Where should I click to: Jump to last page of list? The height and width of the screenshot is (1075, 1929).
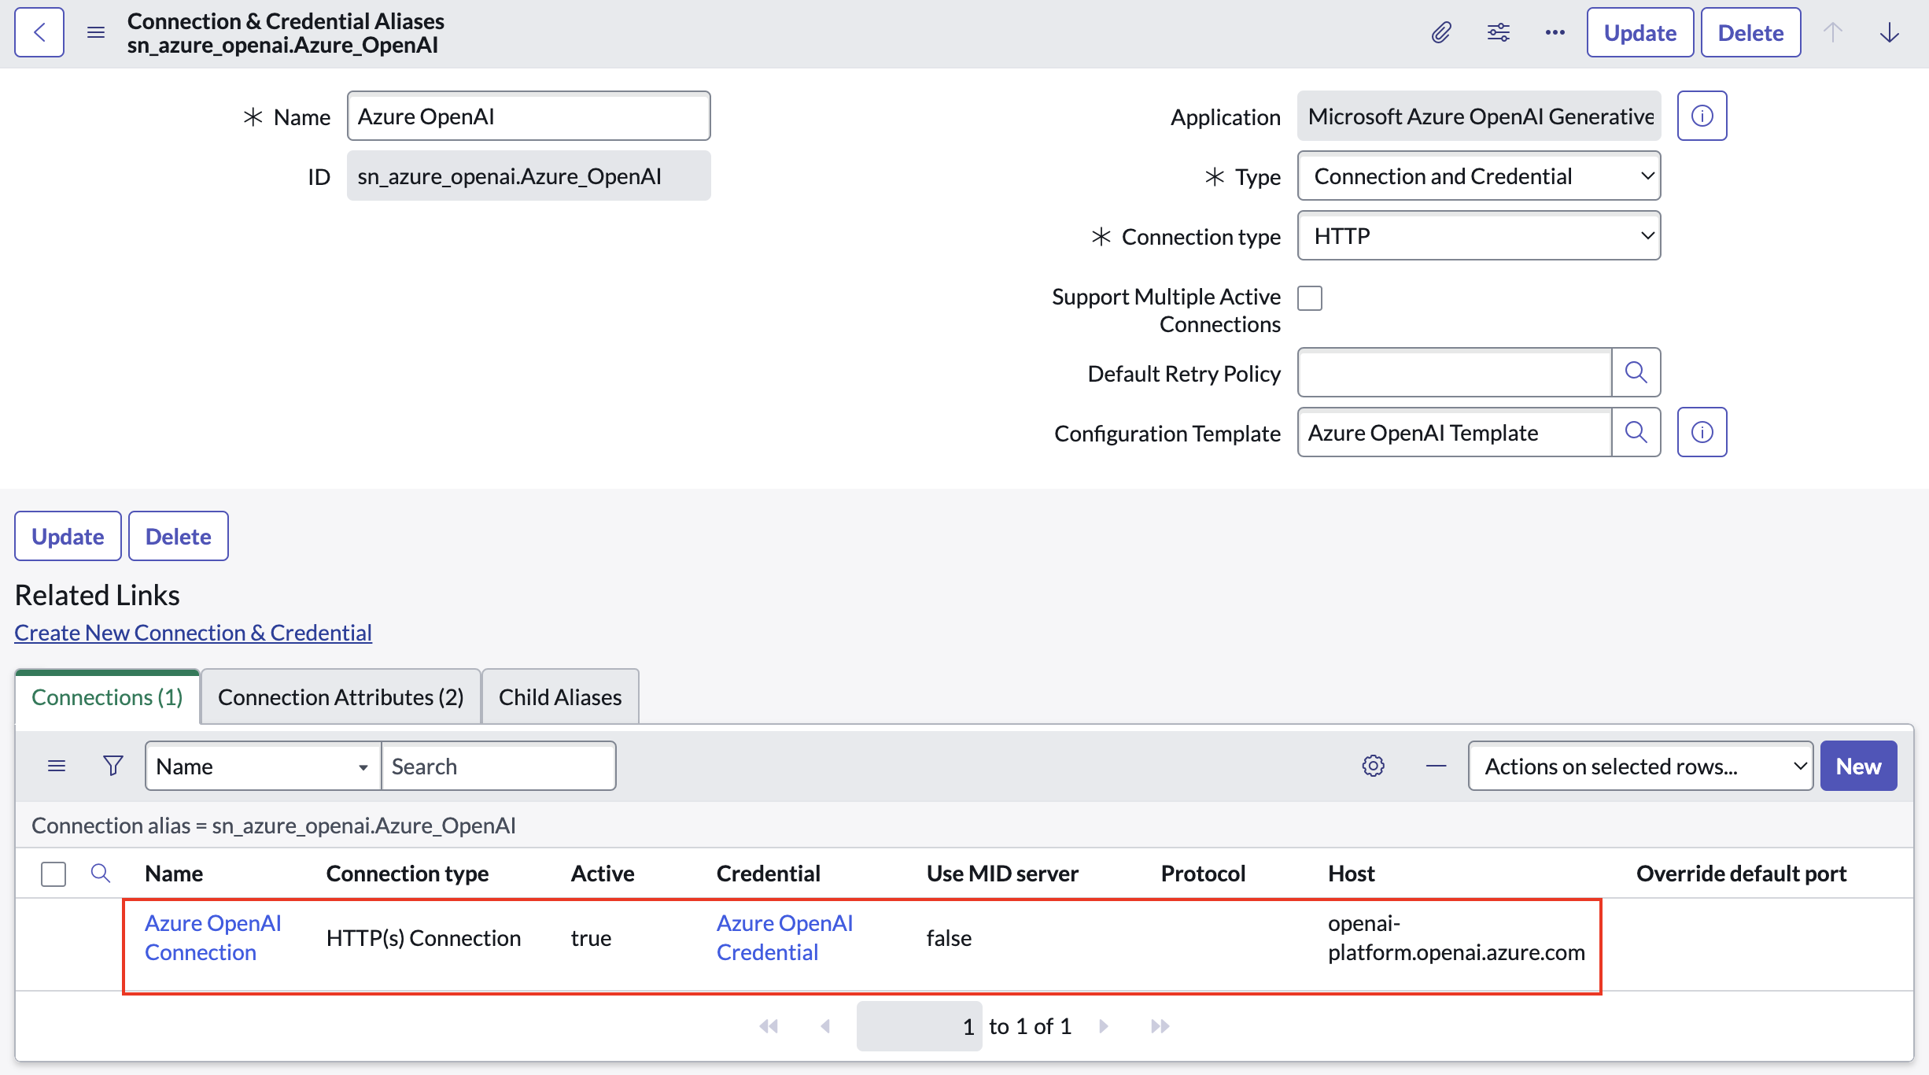(1160, 1026)
